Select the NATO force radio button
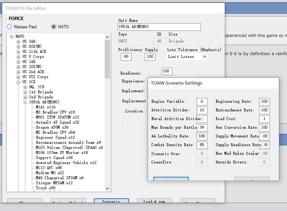The height and width of the screenshot is (211, 287). (53, 27)
